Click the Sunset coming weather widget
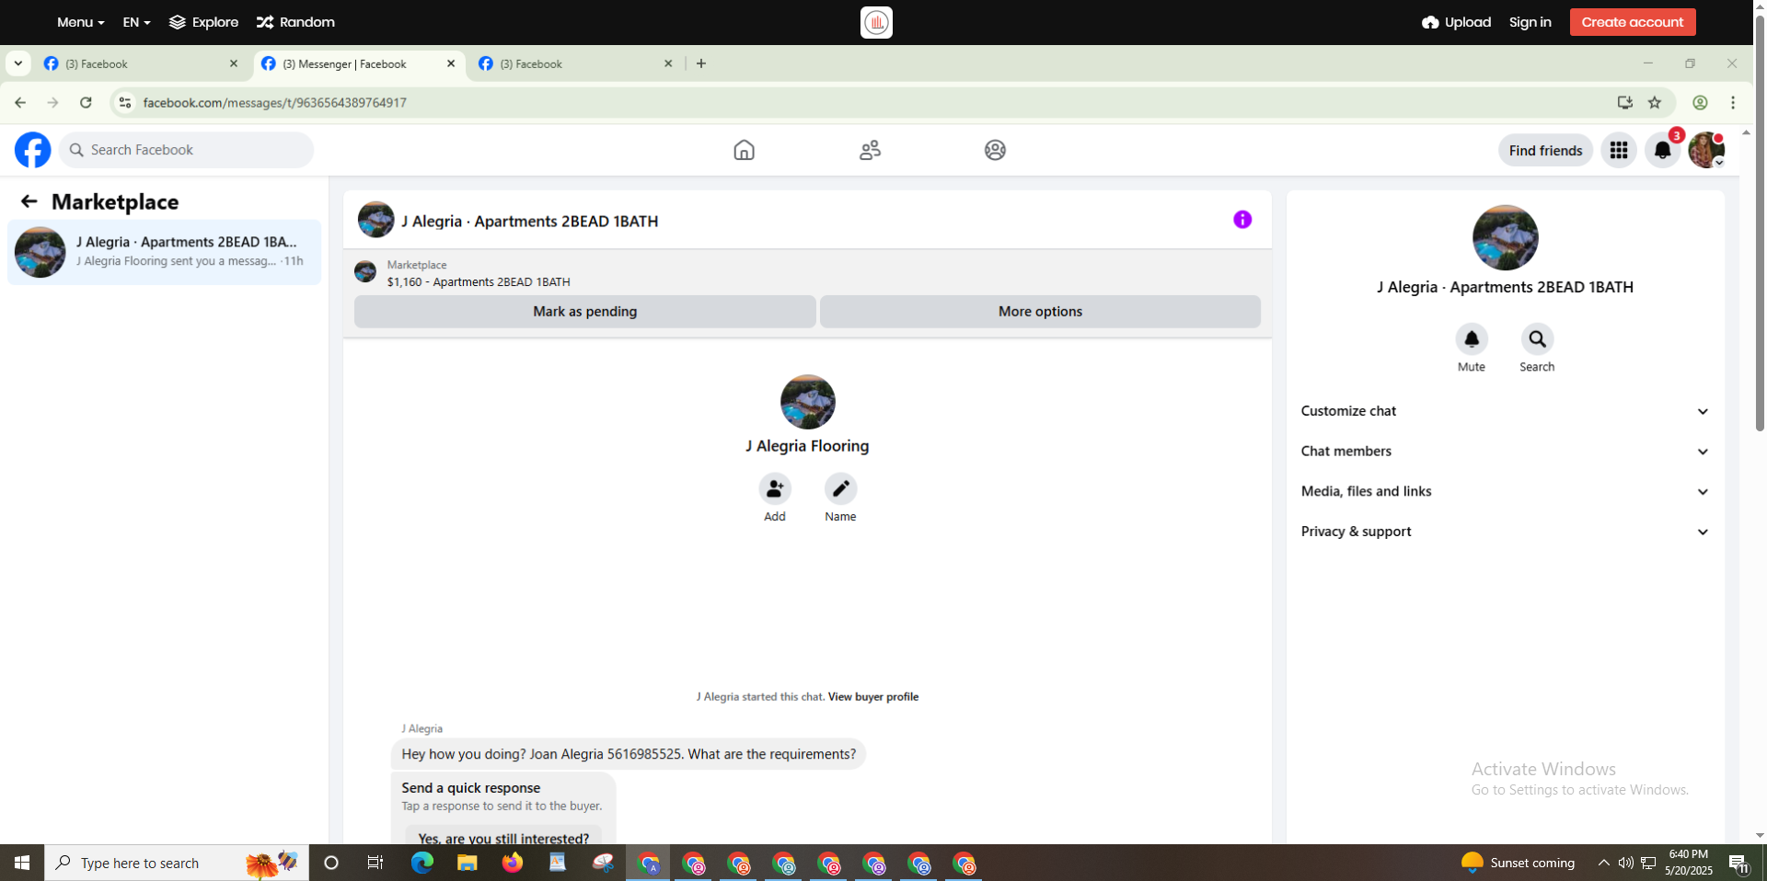Screen dimensions: 1767x881 (x=1519, y=863)
